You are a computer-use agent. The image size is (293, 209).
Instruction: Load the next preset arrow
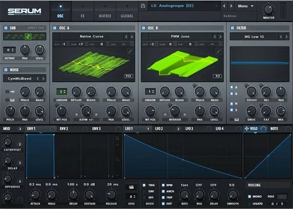click(x=231, y=6)
